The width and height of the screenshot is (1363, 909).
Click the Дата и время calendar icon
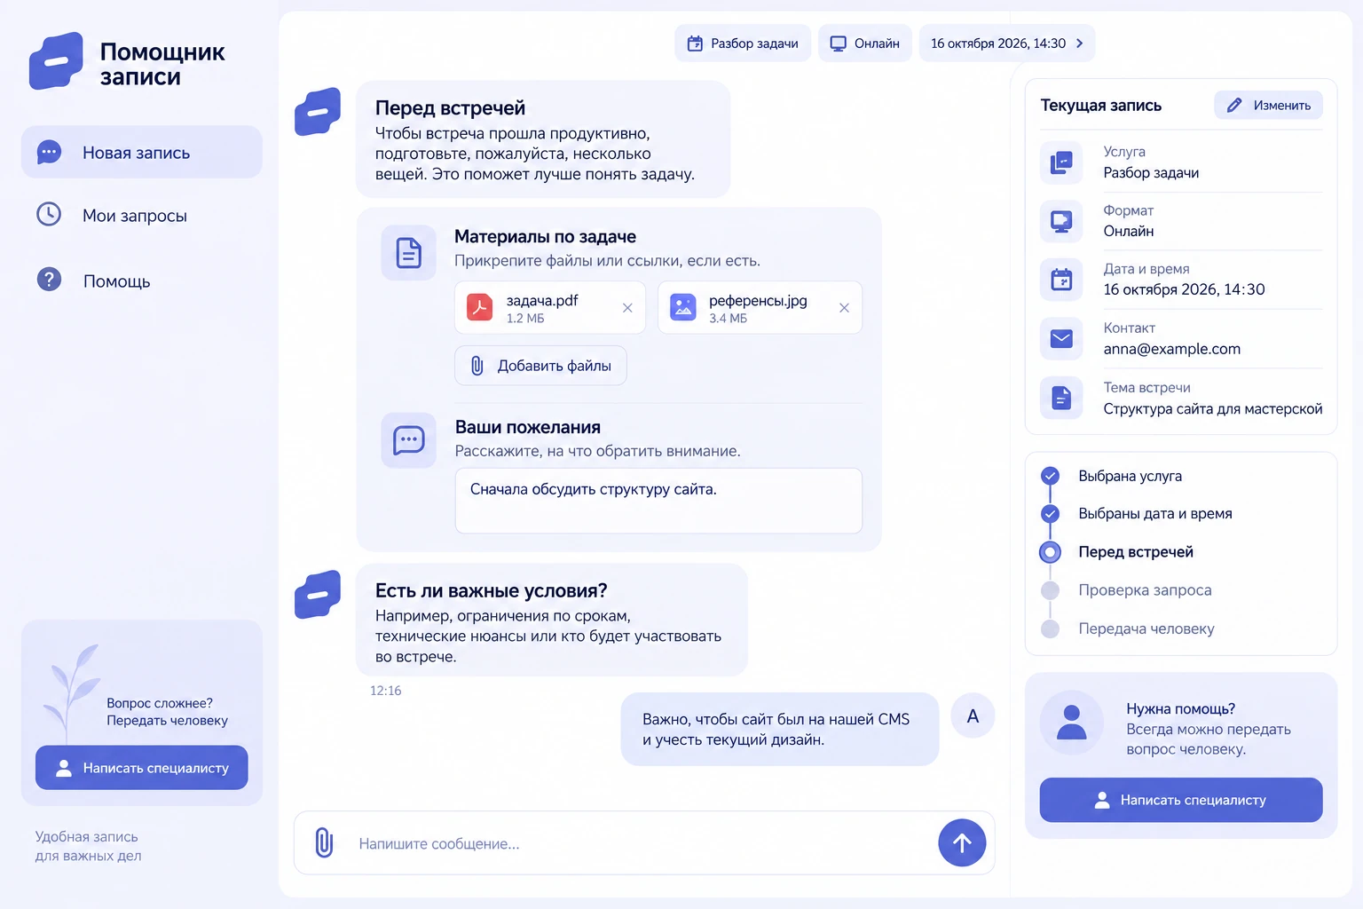1061,280
